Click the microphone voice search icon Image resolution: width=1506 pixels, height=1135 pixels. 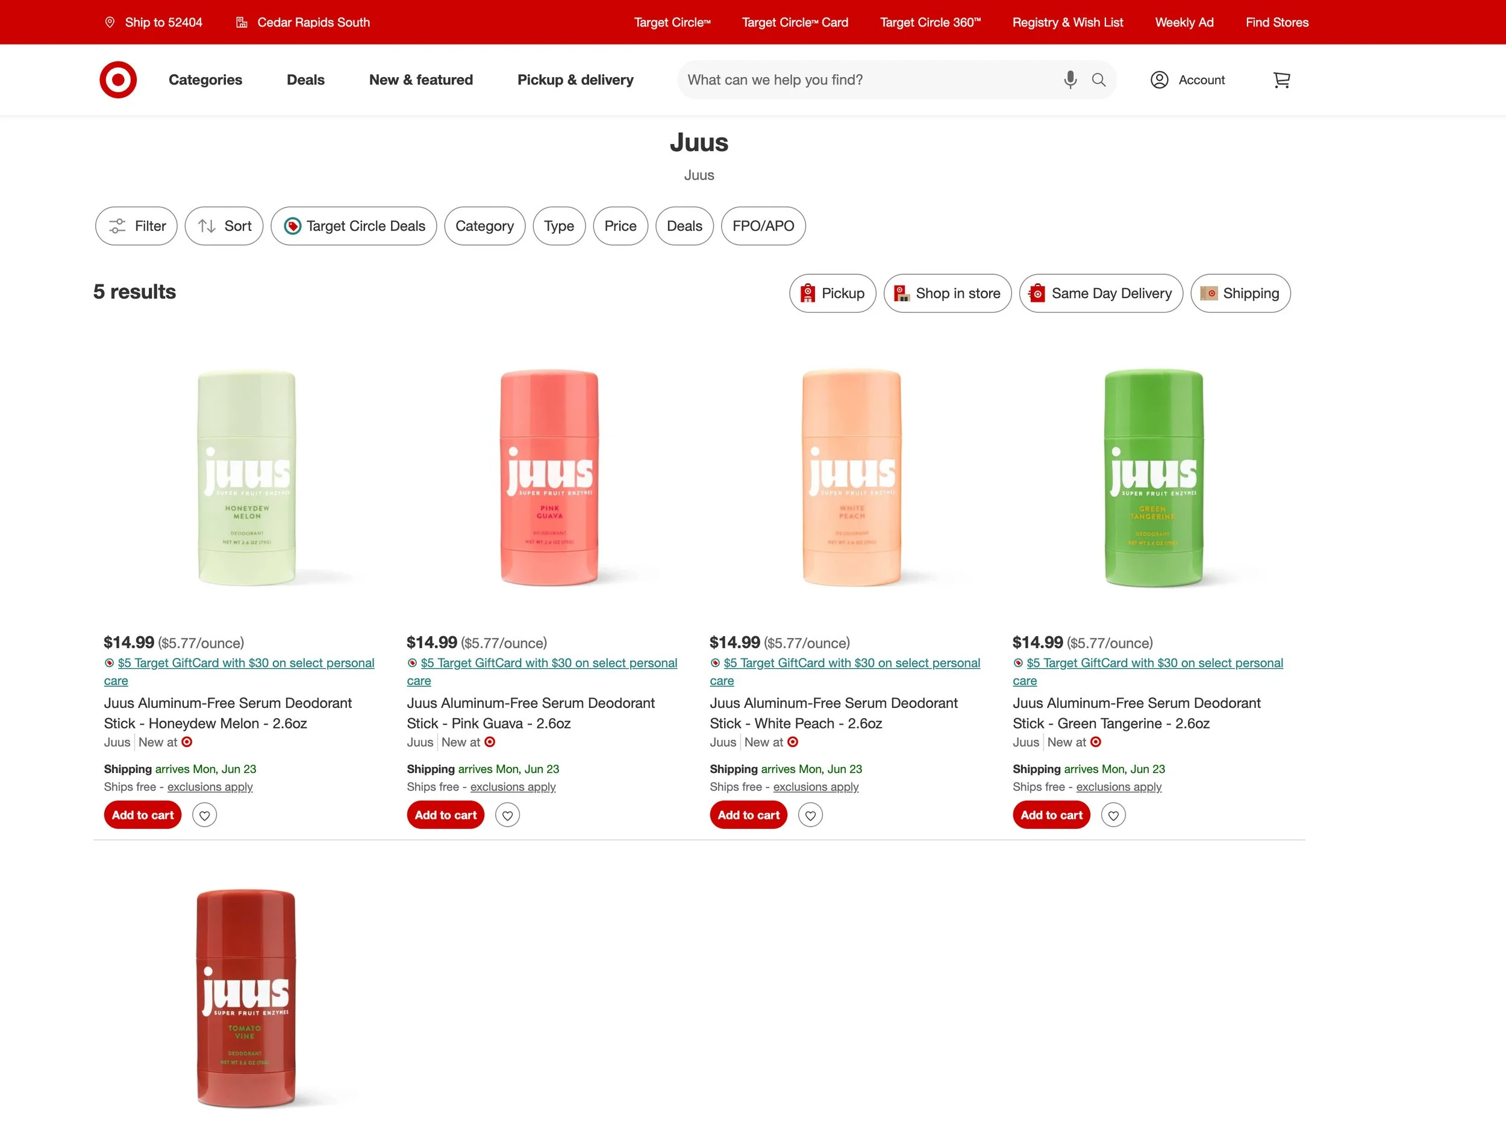[1070, 80]
